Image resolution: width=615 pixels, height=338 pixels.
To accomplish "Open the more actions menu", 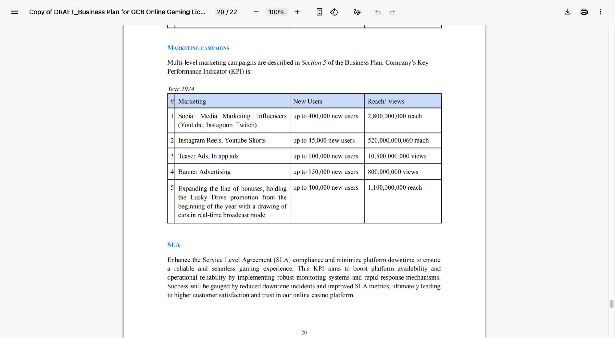I will point(600,12).
